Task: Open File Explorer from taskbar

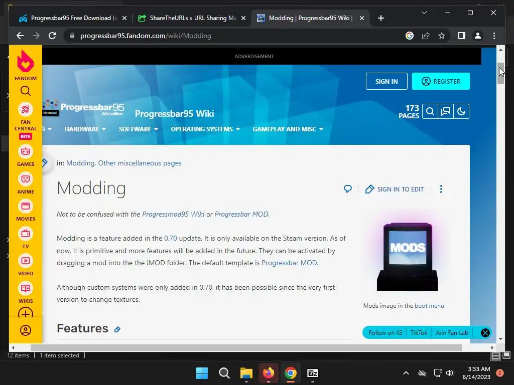Action: click(x=246, y=373)
